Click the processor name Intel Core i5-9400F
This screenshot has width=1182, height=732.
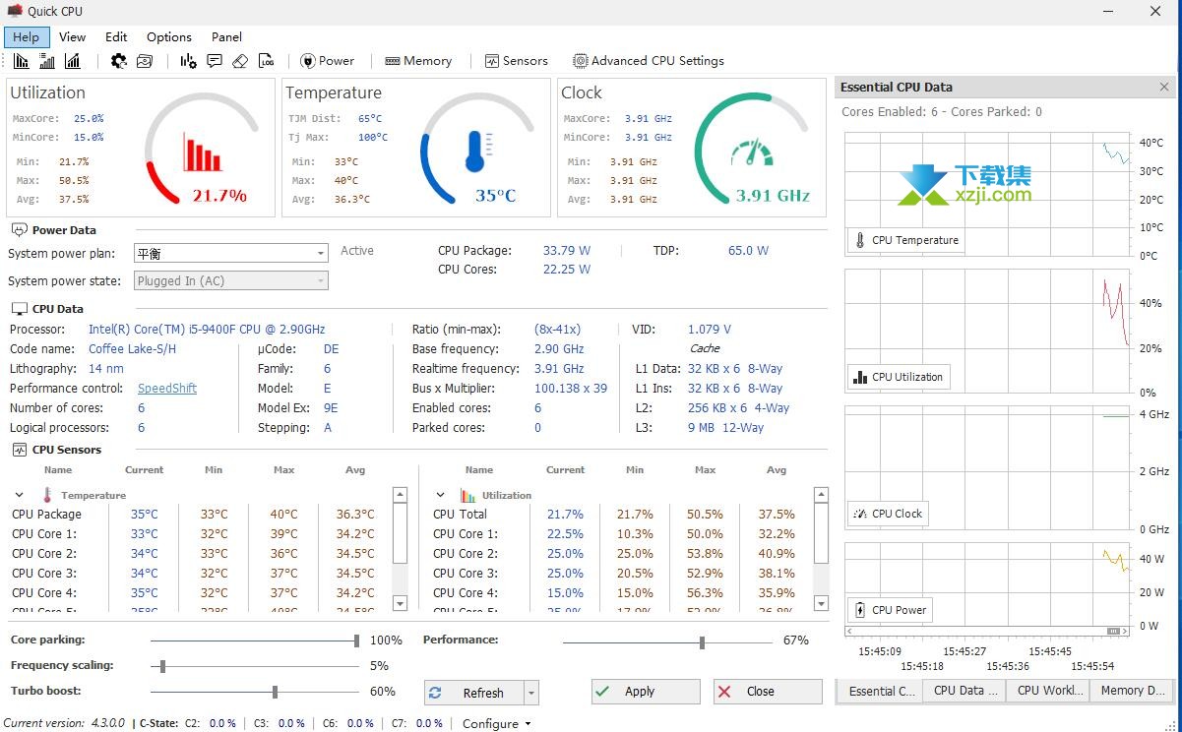(207, 330)
